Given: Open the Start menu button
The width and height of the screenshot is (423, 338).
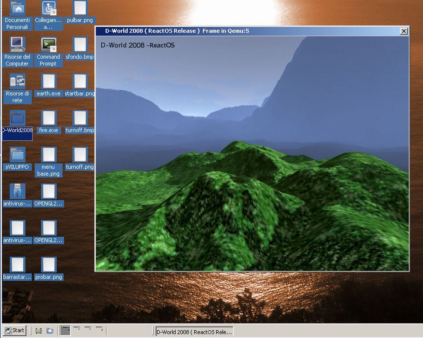Looking at the screenshot, I should (x=15, y=331).
